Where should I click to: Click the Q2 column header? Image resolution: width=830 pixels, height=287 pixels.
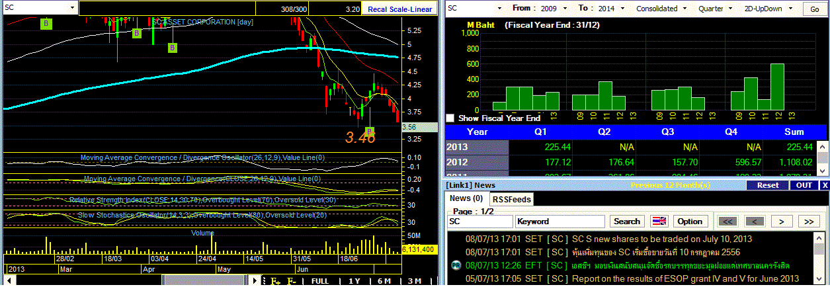coord(602,132)
